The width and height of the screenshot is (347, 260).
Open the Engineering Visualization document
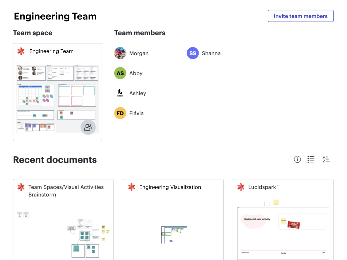tap(170, 187)
